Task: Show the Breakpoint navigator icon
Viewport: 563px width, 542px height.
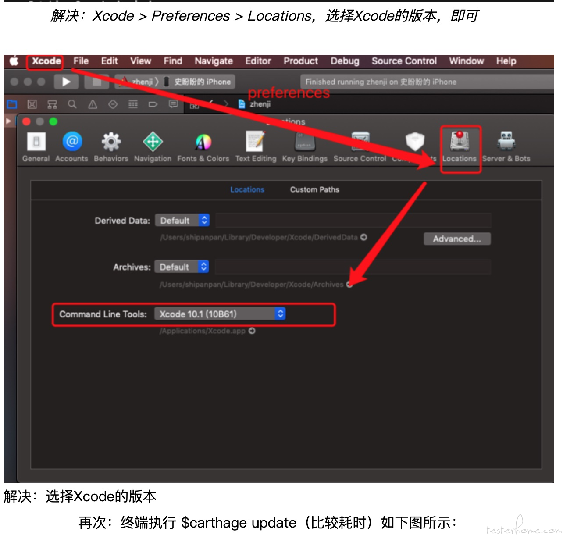Action: [x=153, y=104]
